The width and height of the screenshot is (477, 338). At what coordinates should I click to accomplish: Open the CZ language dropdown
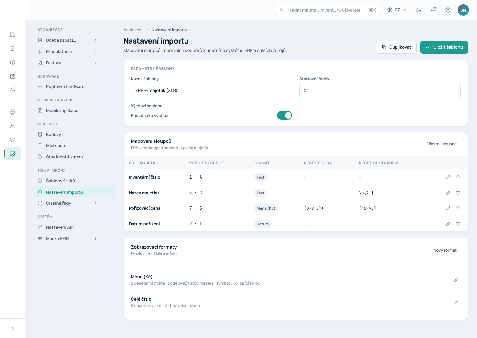pyautogui.click(x=397, y=10)
